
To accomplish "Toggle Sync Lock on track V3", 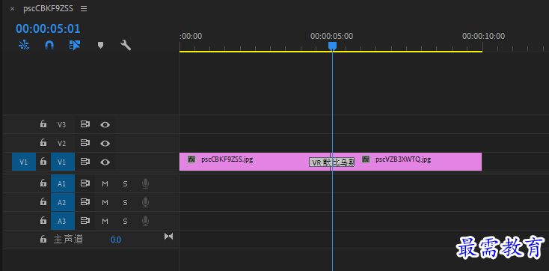I will pos(85,124).
